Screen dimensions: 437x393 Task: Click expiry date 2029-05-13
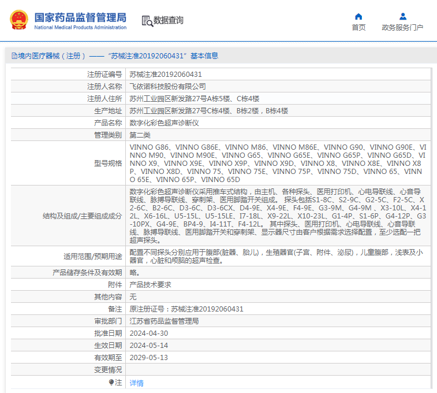pos(149,358)
